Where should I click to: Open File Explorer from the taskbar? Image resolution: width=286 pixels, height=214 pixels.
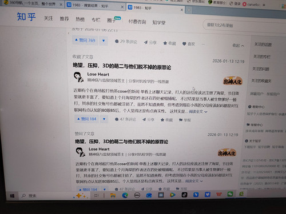113,195
